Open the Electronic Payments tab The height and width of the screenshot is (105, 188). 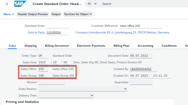coord(91,46)
